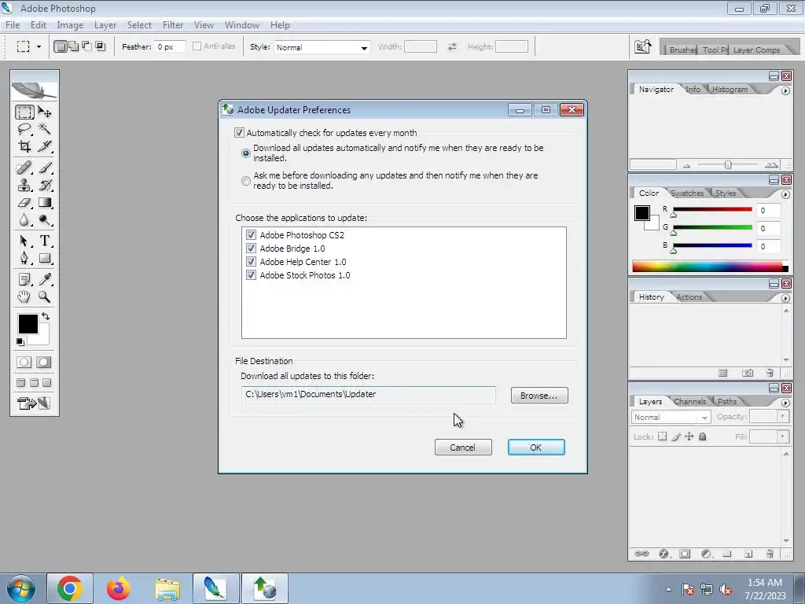Image resolution: width=805 pixels, height=604 pixels.
Task: Click the lock all icon in Layers
Action: coord(702,436)
